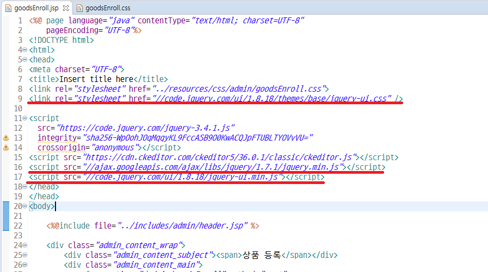
Task: Click the contentType "text/html; charset=UTF-8" value
Action: [248, 21]
